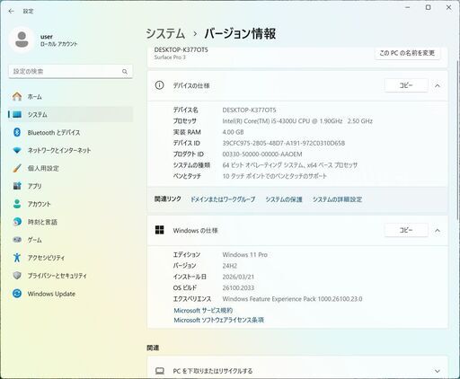Select システム in the sidebar

[x=70, y=114]
